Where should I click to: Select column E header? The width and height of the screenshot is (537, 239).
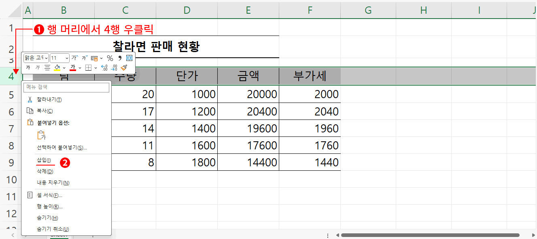point(248,10)
